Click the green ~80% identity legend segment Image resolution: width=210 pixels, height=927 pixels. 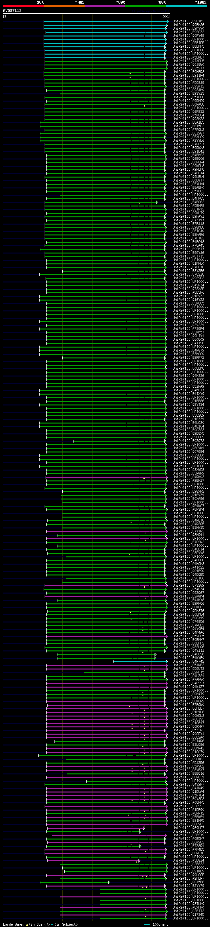(x=146, y=6)
